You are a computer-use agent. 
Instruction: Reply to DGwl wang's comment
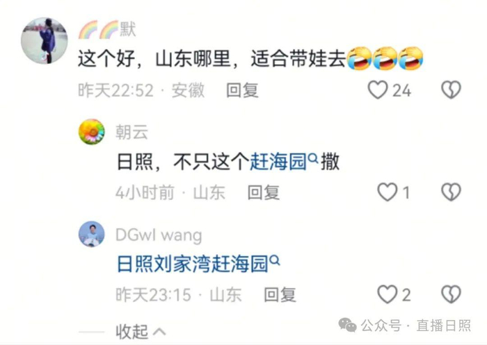tap(280, 294)
